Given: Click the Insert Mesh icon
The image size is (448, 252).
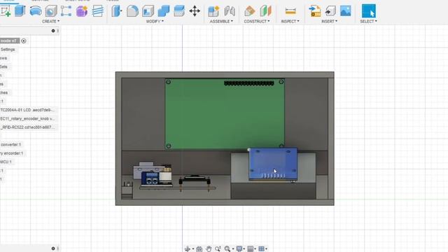Looking at the screenshot, I should click(x=330, y=11).
